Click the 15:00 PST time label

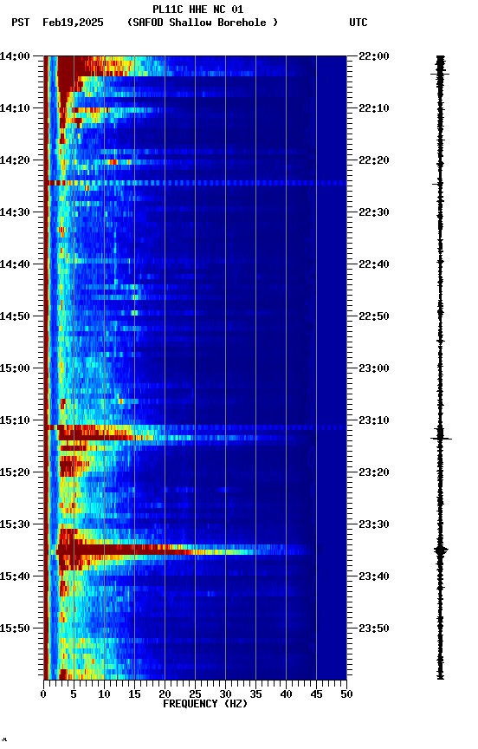(15, 368)
